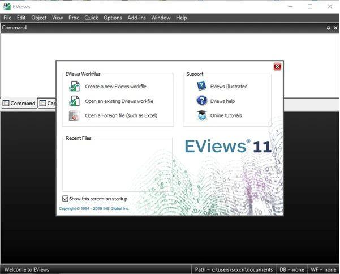This screenshot has height=274, width=340.
Task: Click the Copyright 1994 - 2019 IHS Global text
Action: [x=94, y=208]
